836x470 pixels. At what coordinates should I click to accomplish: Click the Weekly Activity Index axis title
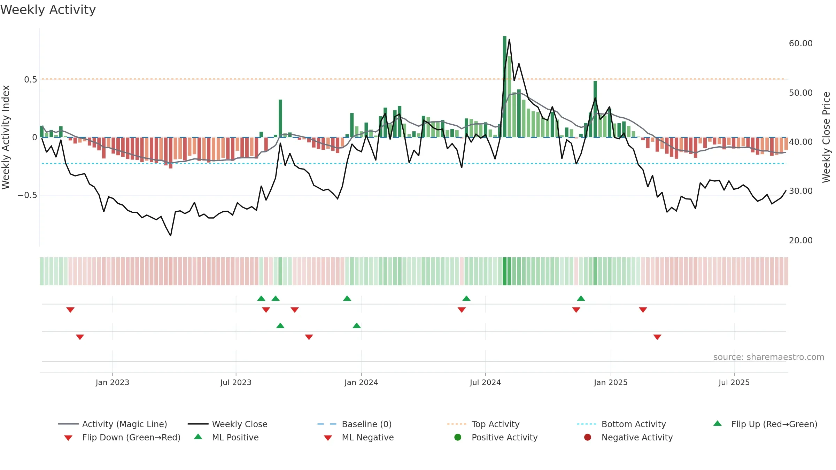click(6, 137)
